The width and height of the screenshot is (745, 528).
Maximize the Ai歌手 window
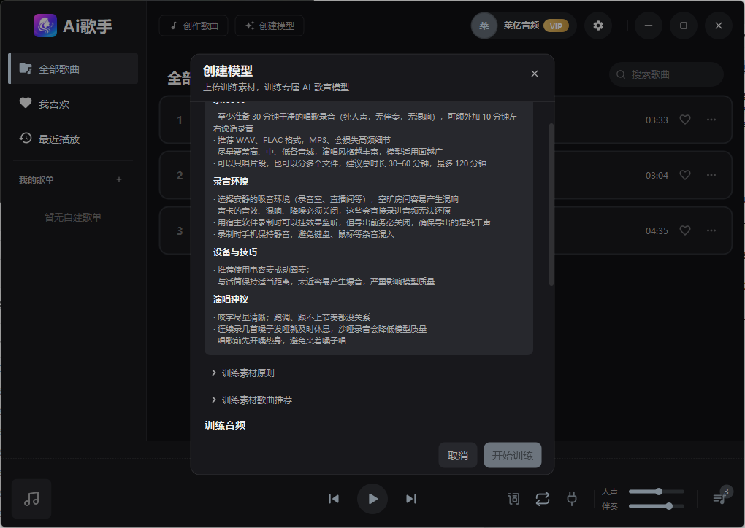click(683, 26)
